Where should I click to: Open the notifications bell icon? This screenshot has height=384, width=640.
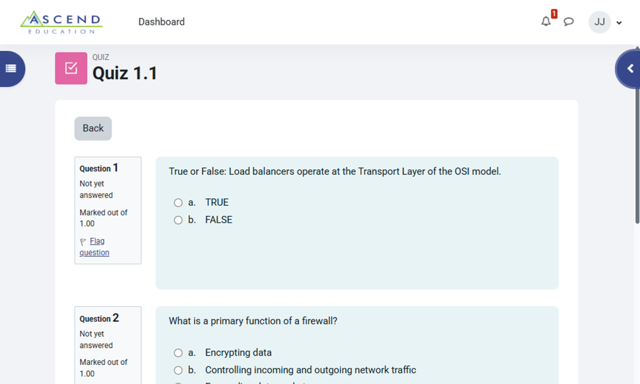pos(546,22)
